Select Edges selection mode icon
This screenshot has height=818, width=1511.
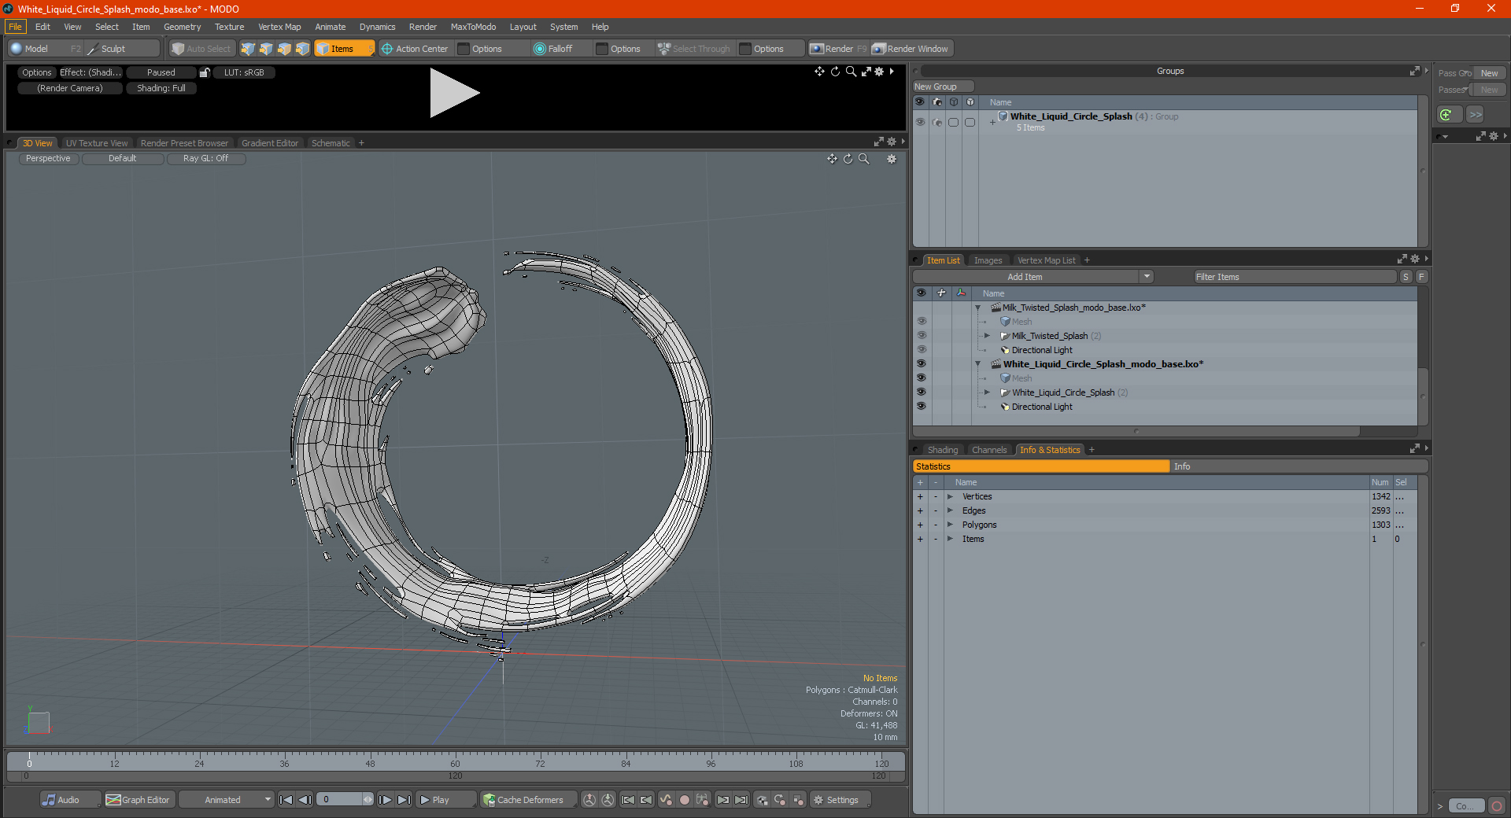tap(266, 49)
